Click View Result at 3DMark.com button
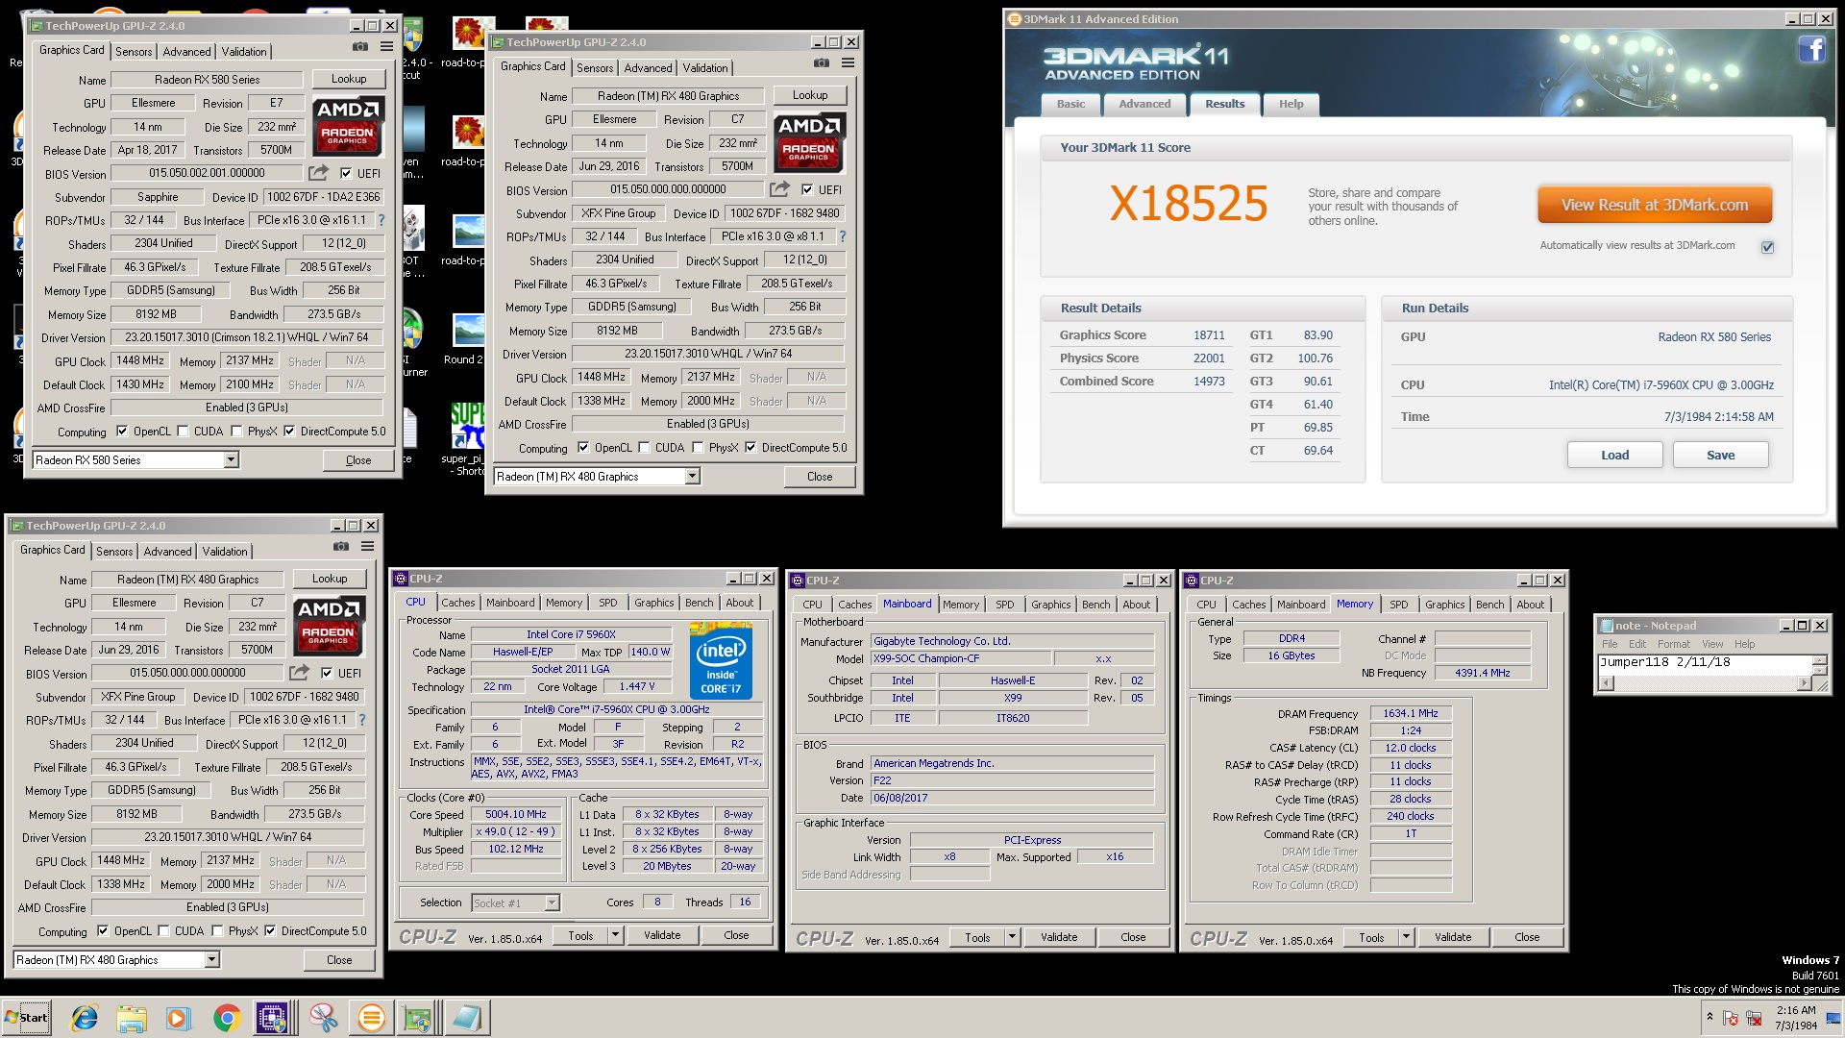Screen dimensions: 1845x1038 coord(1654,206)
